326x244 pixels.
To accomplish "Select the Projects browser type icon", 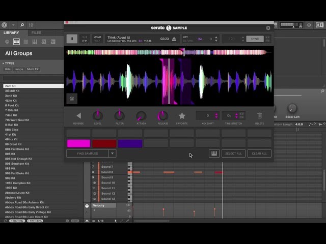I will tap(7, 42).
